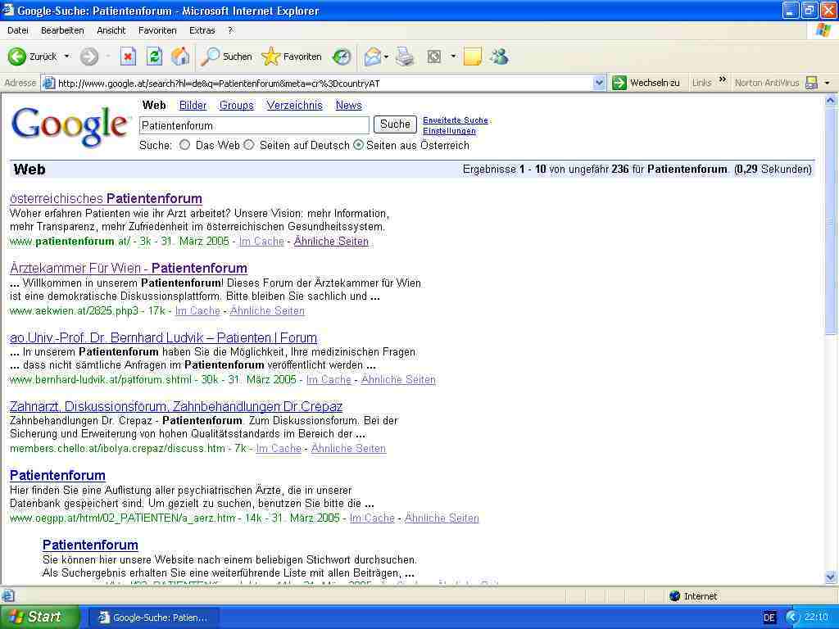
Task: Select the Google-Suche taskbar button
Action: 152,618
